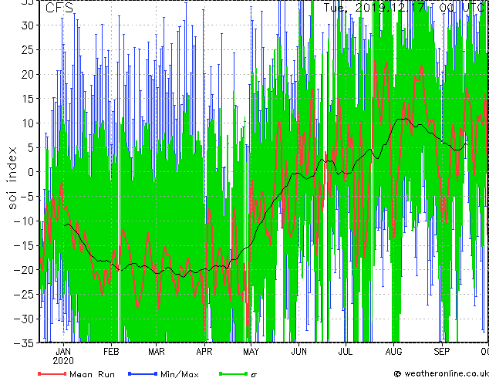Click the SEP month label
This screenshot has height=378, width=489.
point(442,352)
